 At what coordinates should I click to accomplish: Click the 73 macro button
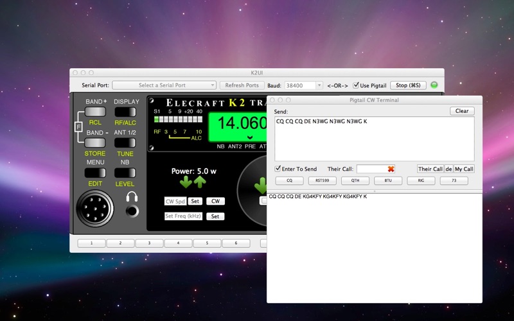(454, 180)
